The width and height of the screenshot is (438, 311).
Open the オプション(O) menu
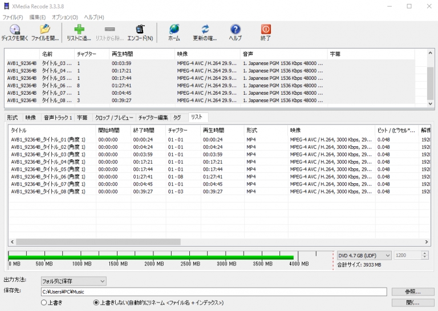[65, 17]
